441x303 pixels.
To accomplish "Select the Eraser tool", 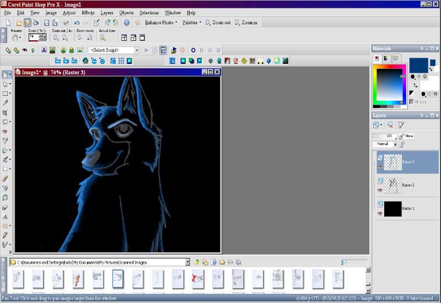I will (5, 207).
